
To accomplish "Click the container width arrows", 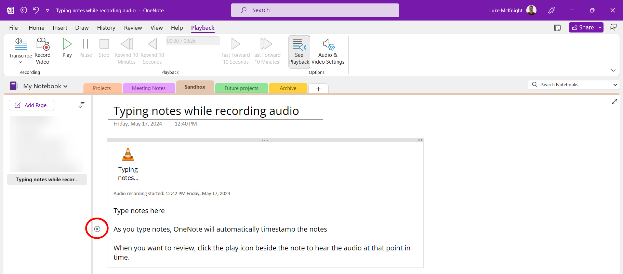I will tap(420, 140).
